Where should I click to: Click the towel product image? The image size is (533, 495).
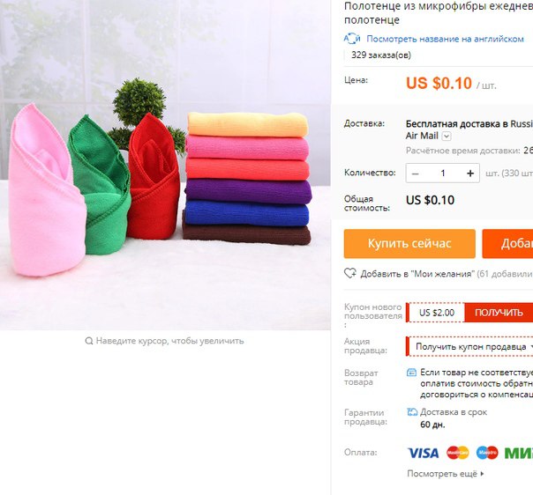tap(165, 165)
